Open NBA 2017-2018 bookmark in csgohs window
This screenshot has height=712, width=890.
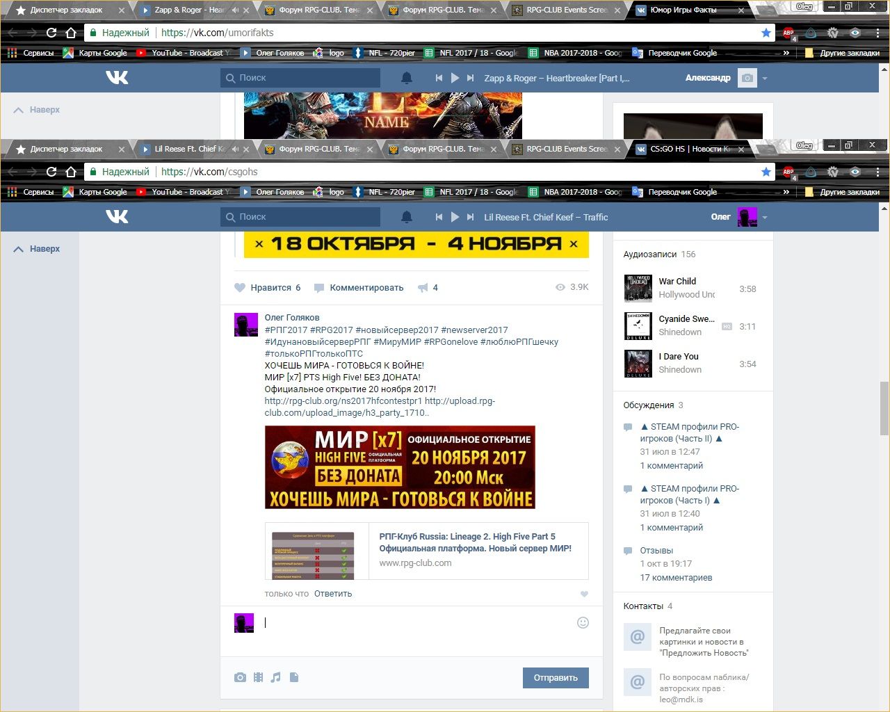click(x=575, y=192)
